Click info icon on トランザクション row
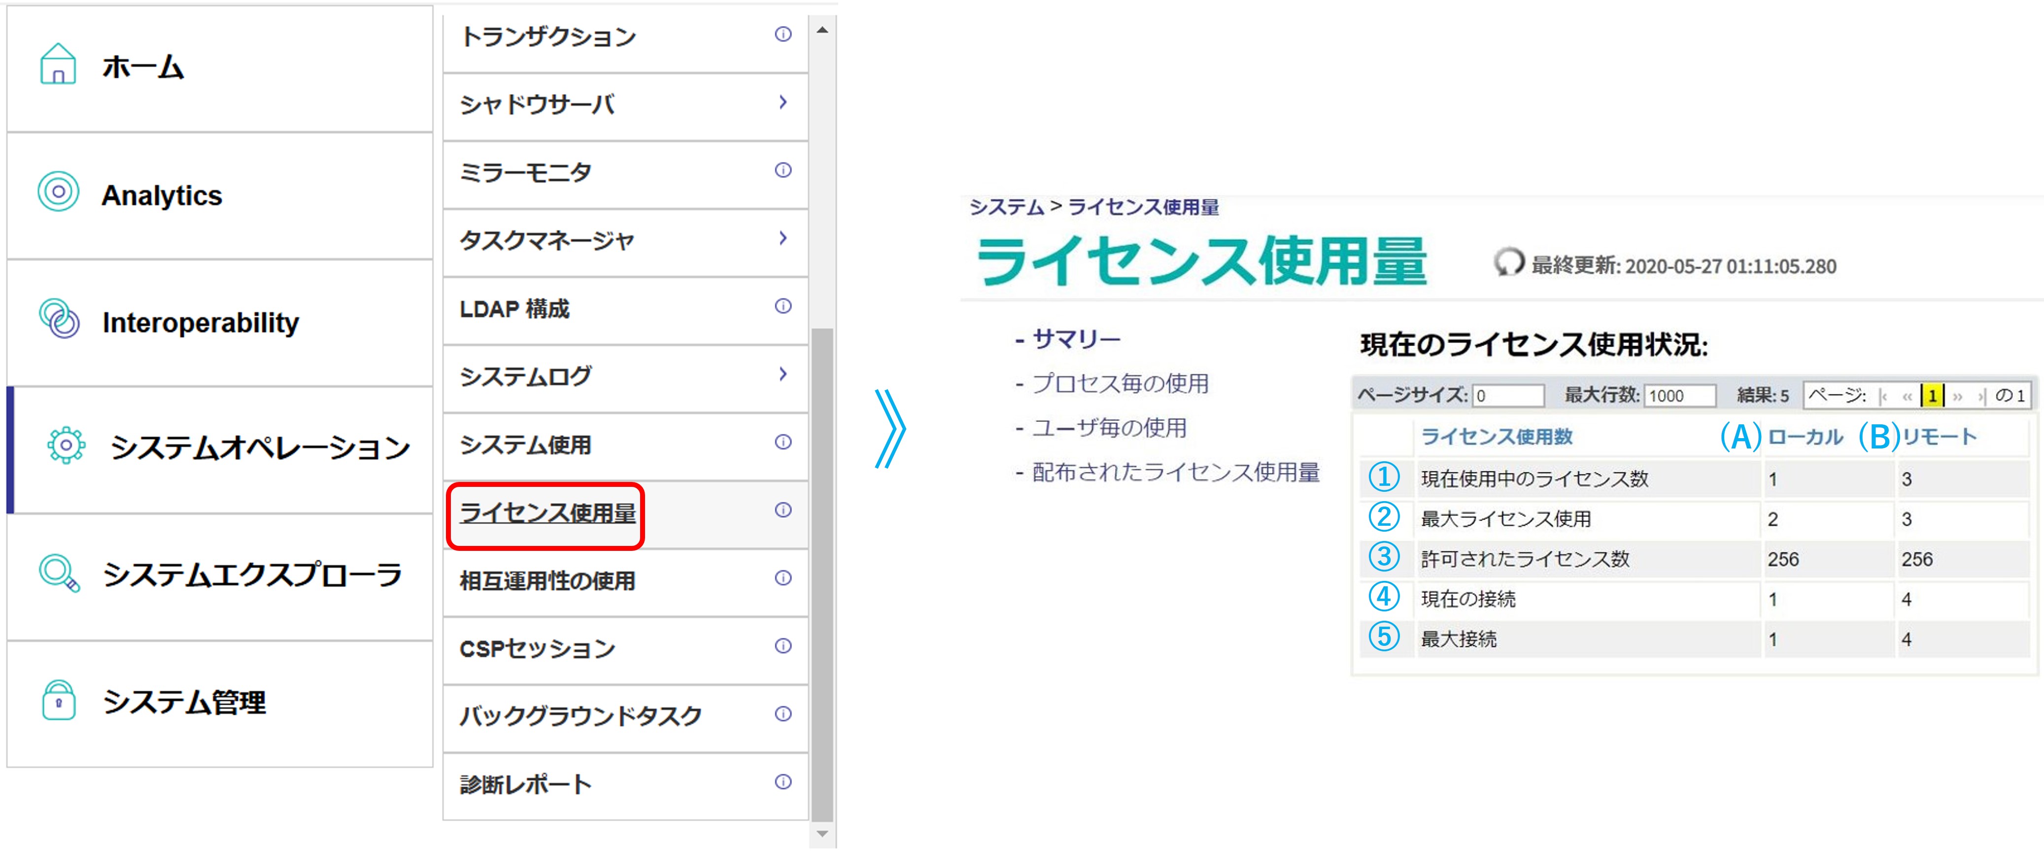2044x861 pixels. click(x=783, y=34)
